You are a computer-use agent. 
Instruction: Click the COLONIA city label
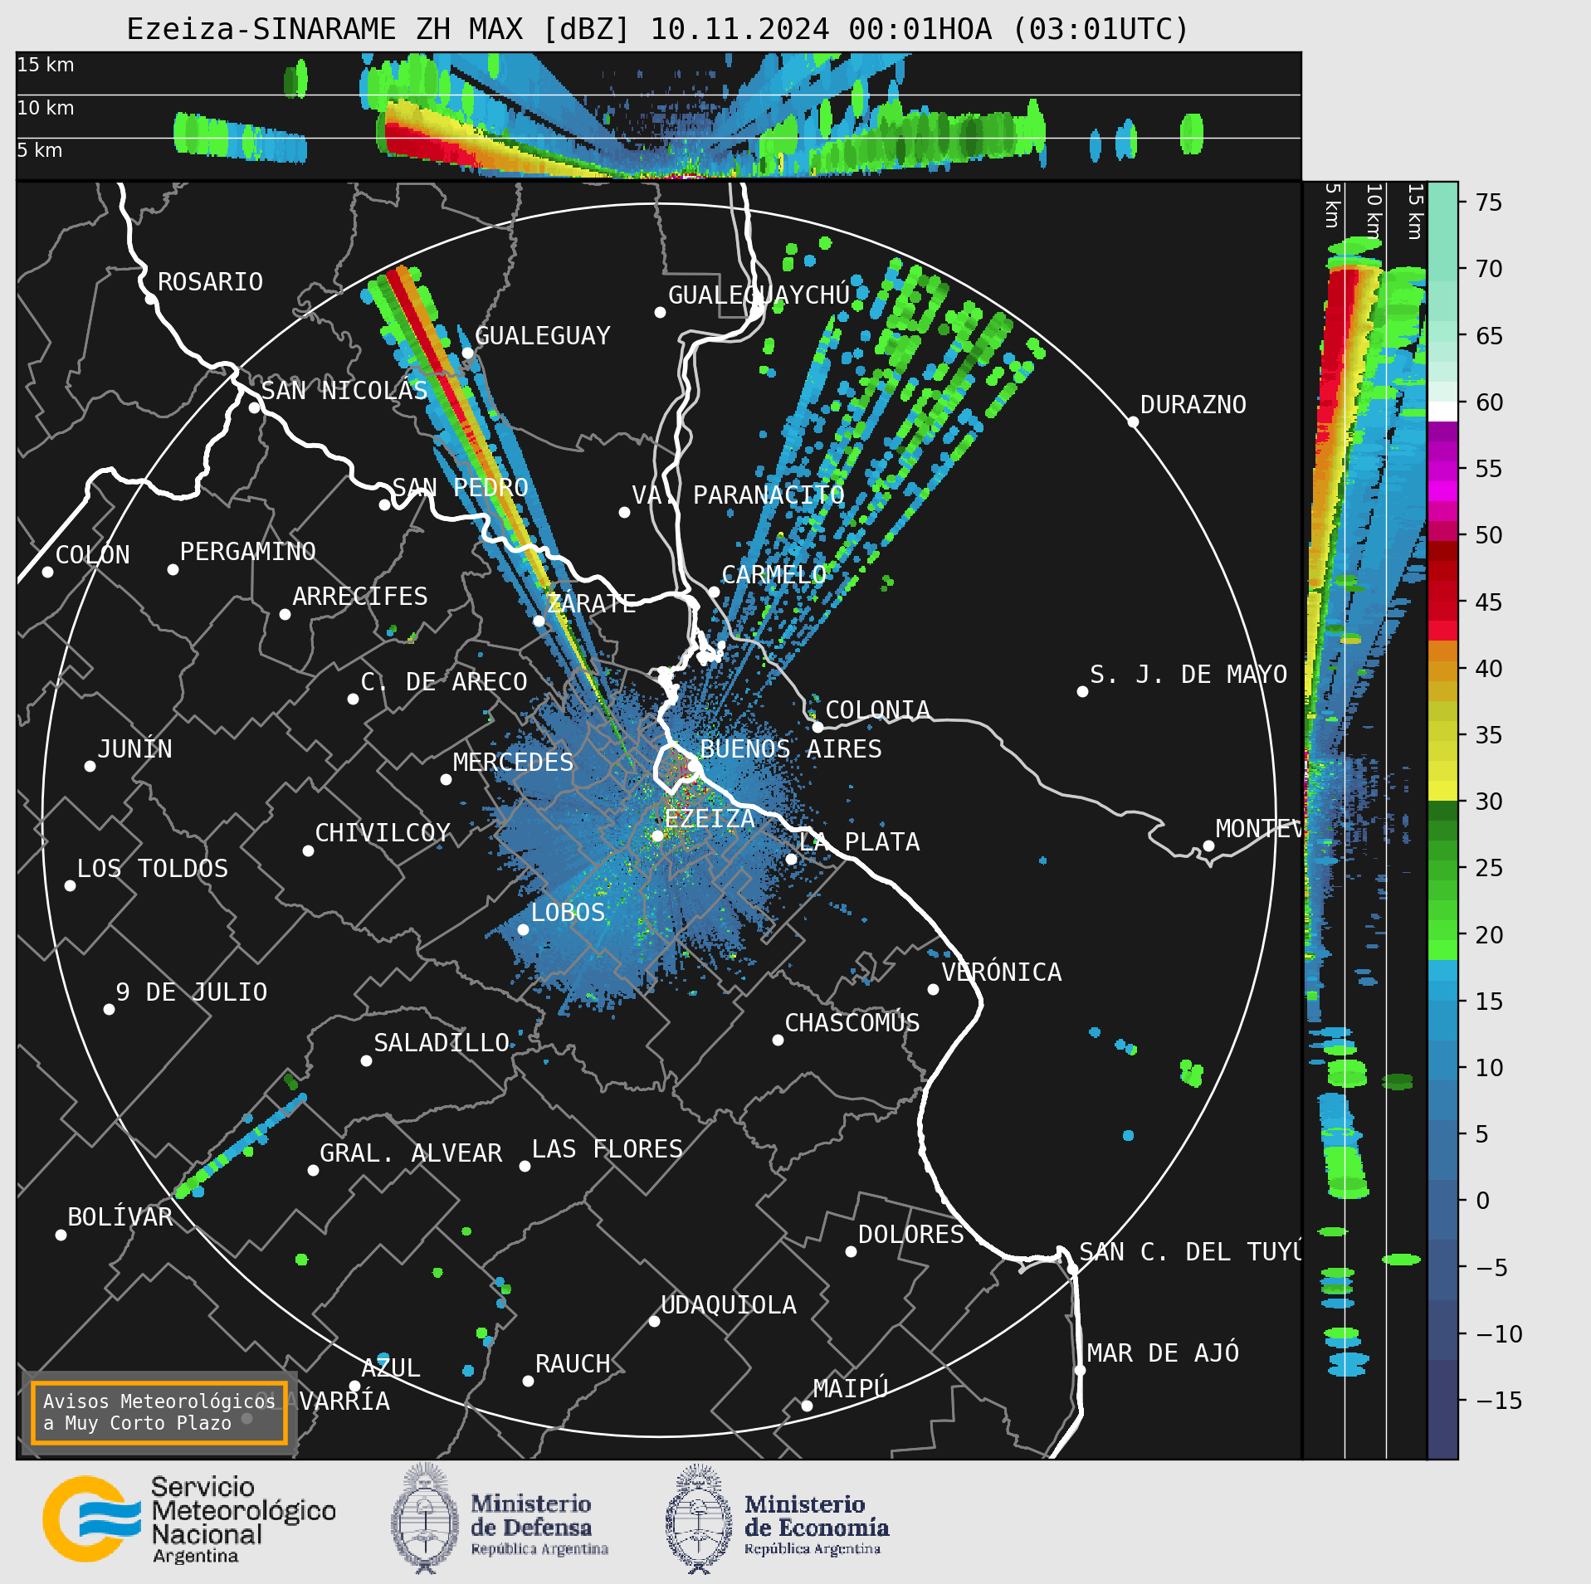pyautogui.click(x=877, y=710)
